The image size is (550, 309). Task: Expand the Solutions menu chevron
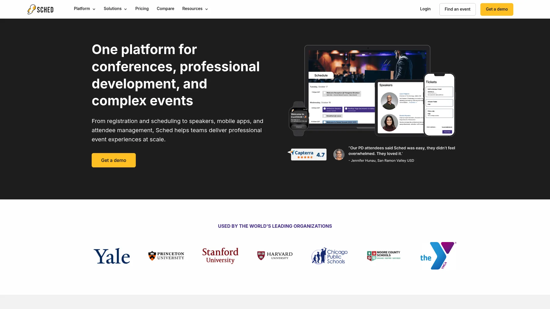(125, 9)
